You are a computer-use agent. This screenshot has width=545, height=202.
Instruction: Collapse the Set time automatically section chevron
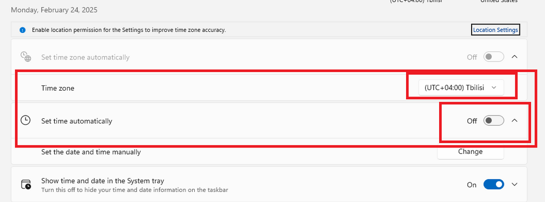(515, 120)
